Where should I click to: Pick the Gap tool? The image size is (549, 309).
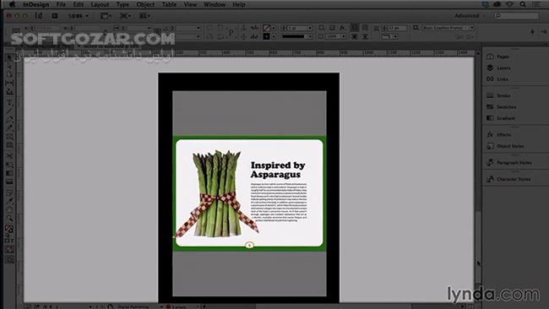[x=9, y=83]
